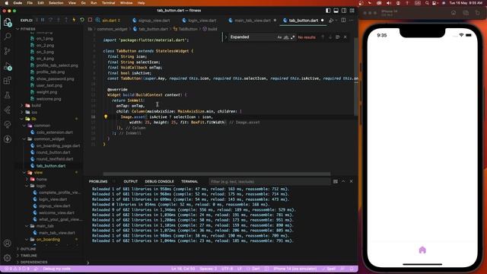487x274 pixels.
Task: Open the OUTPUT panel tab
Action: click(130, 181)
